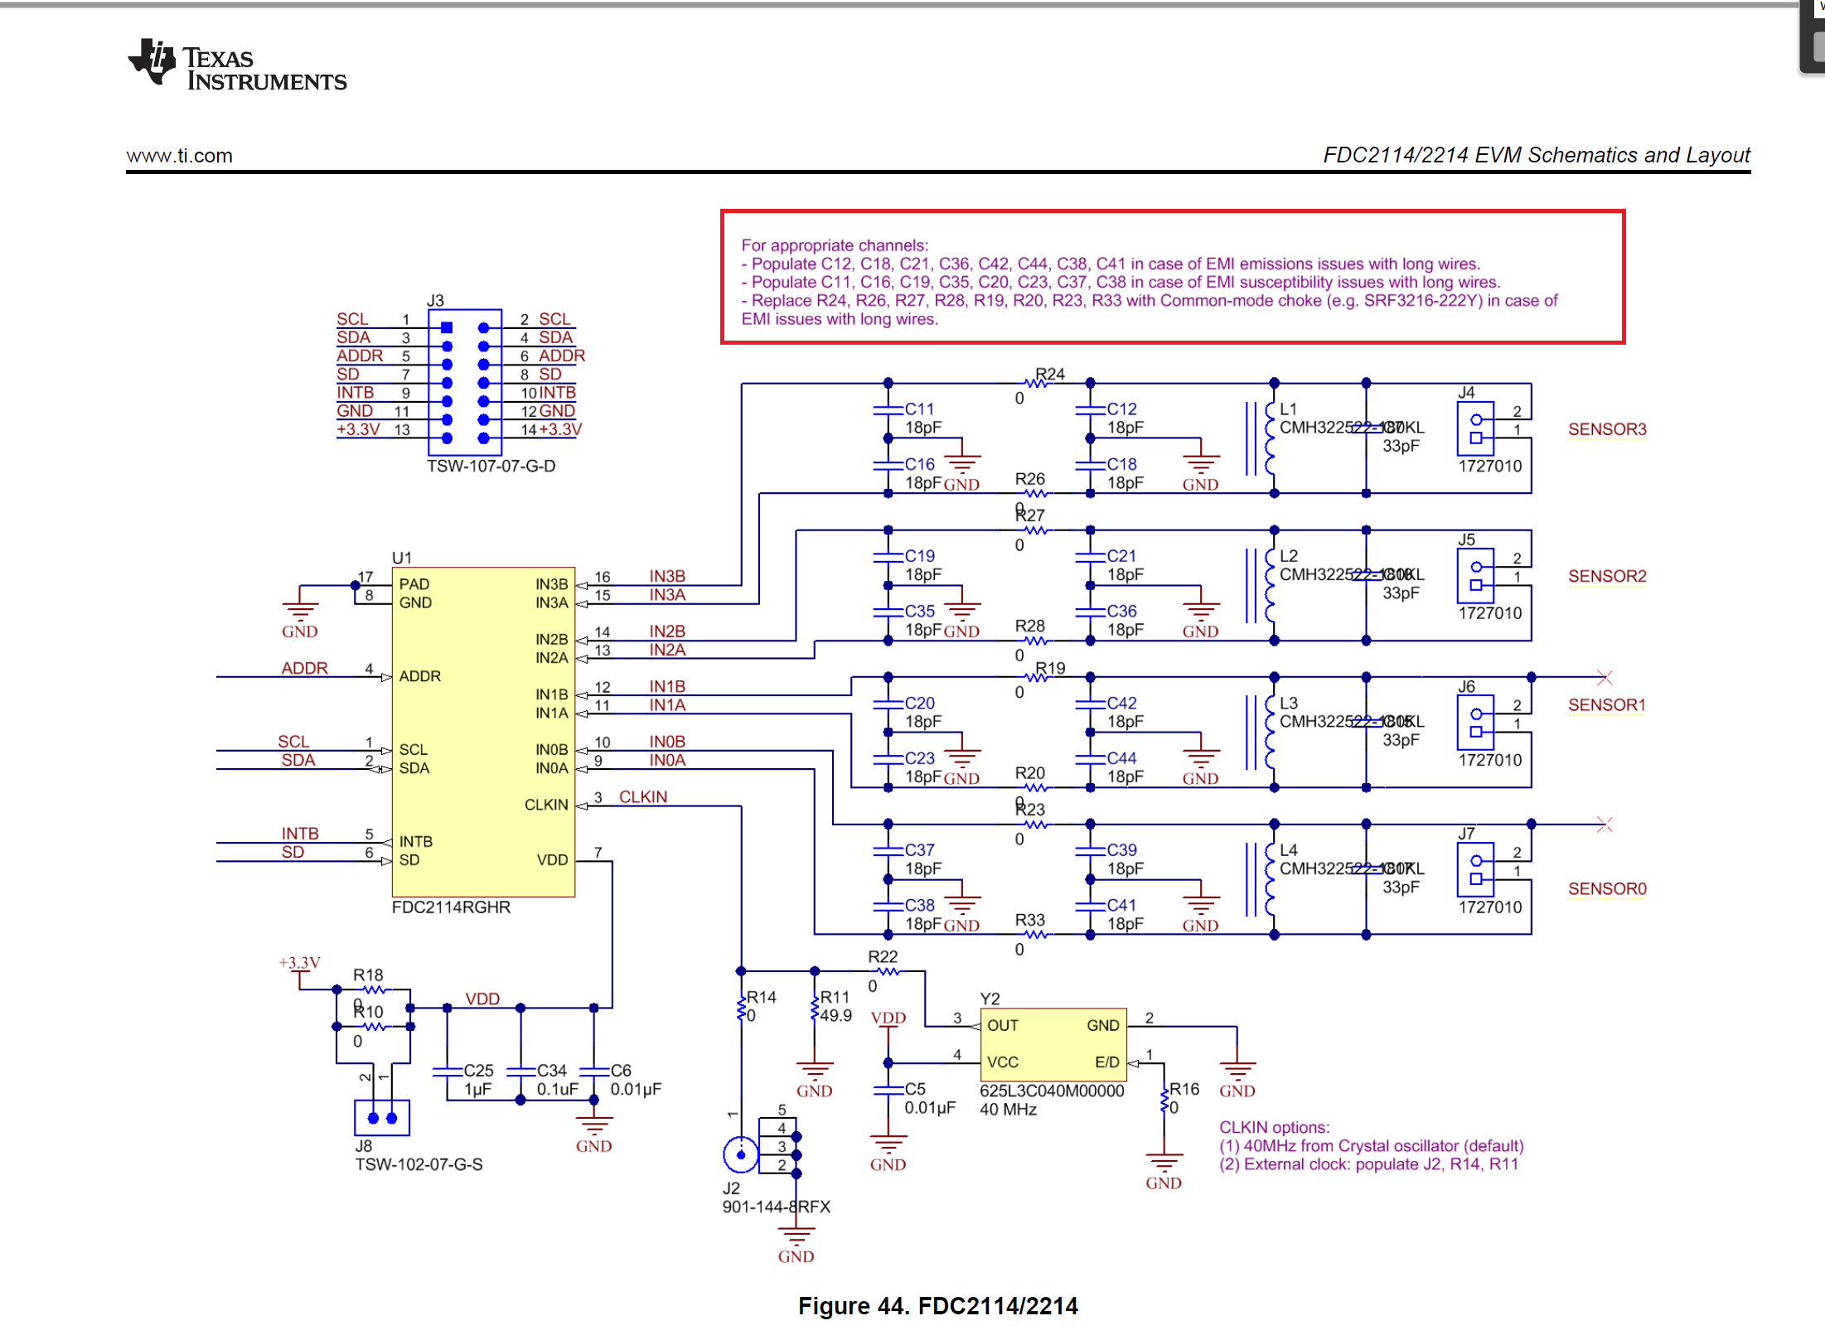Click the R24 resistor designator
1825x1340 pixels.
click(x=1050, y=374)
